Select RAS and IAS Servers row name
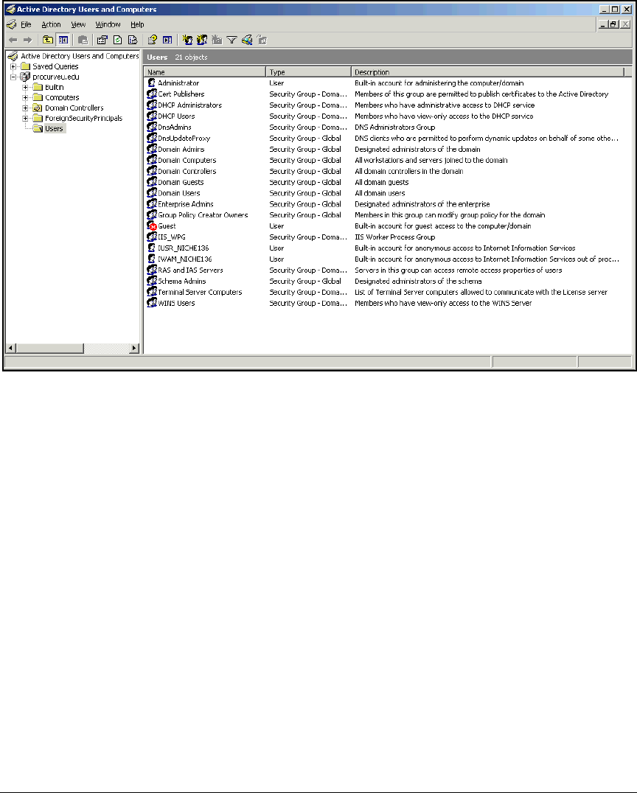 (x=190, y=270)
